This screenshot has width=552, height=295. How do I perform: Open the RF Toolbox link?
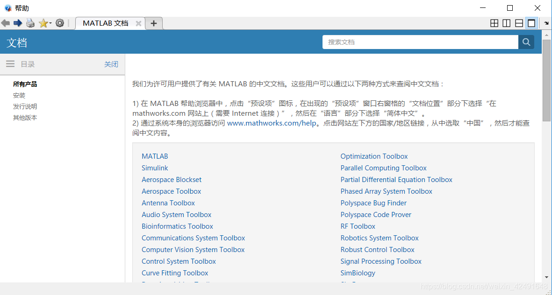pos(358,226)
